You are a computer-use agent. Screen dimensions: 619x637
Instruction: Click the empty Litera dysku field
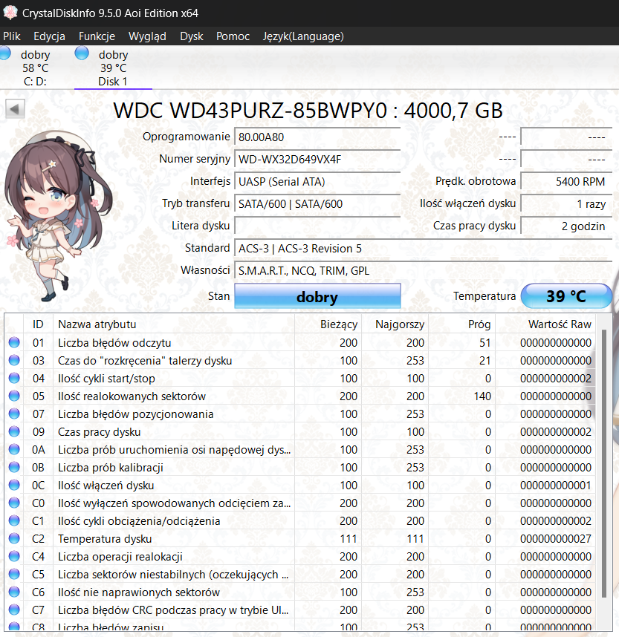click(317, 226)
